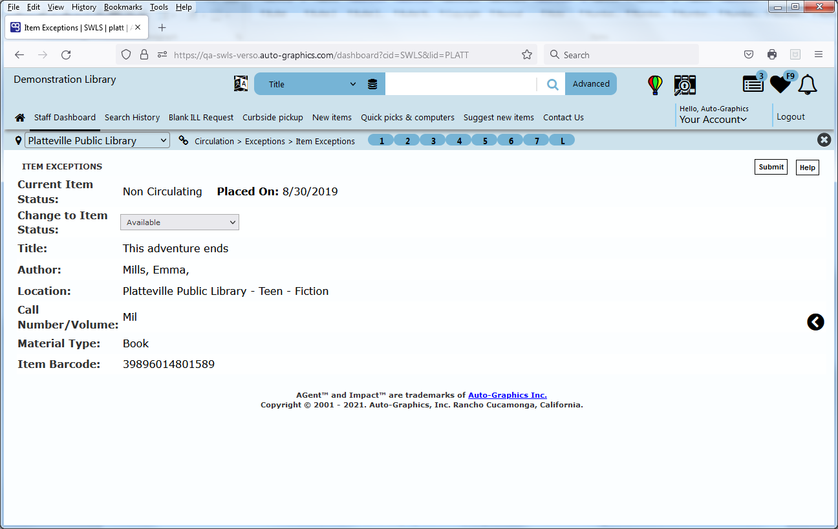Image resolution: width=838 pixels, height=529 pixels.
Task: Open the History menu
Action: point(84,7)
